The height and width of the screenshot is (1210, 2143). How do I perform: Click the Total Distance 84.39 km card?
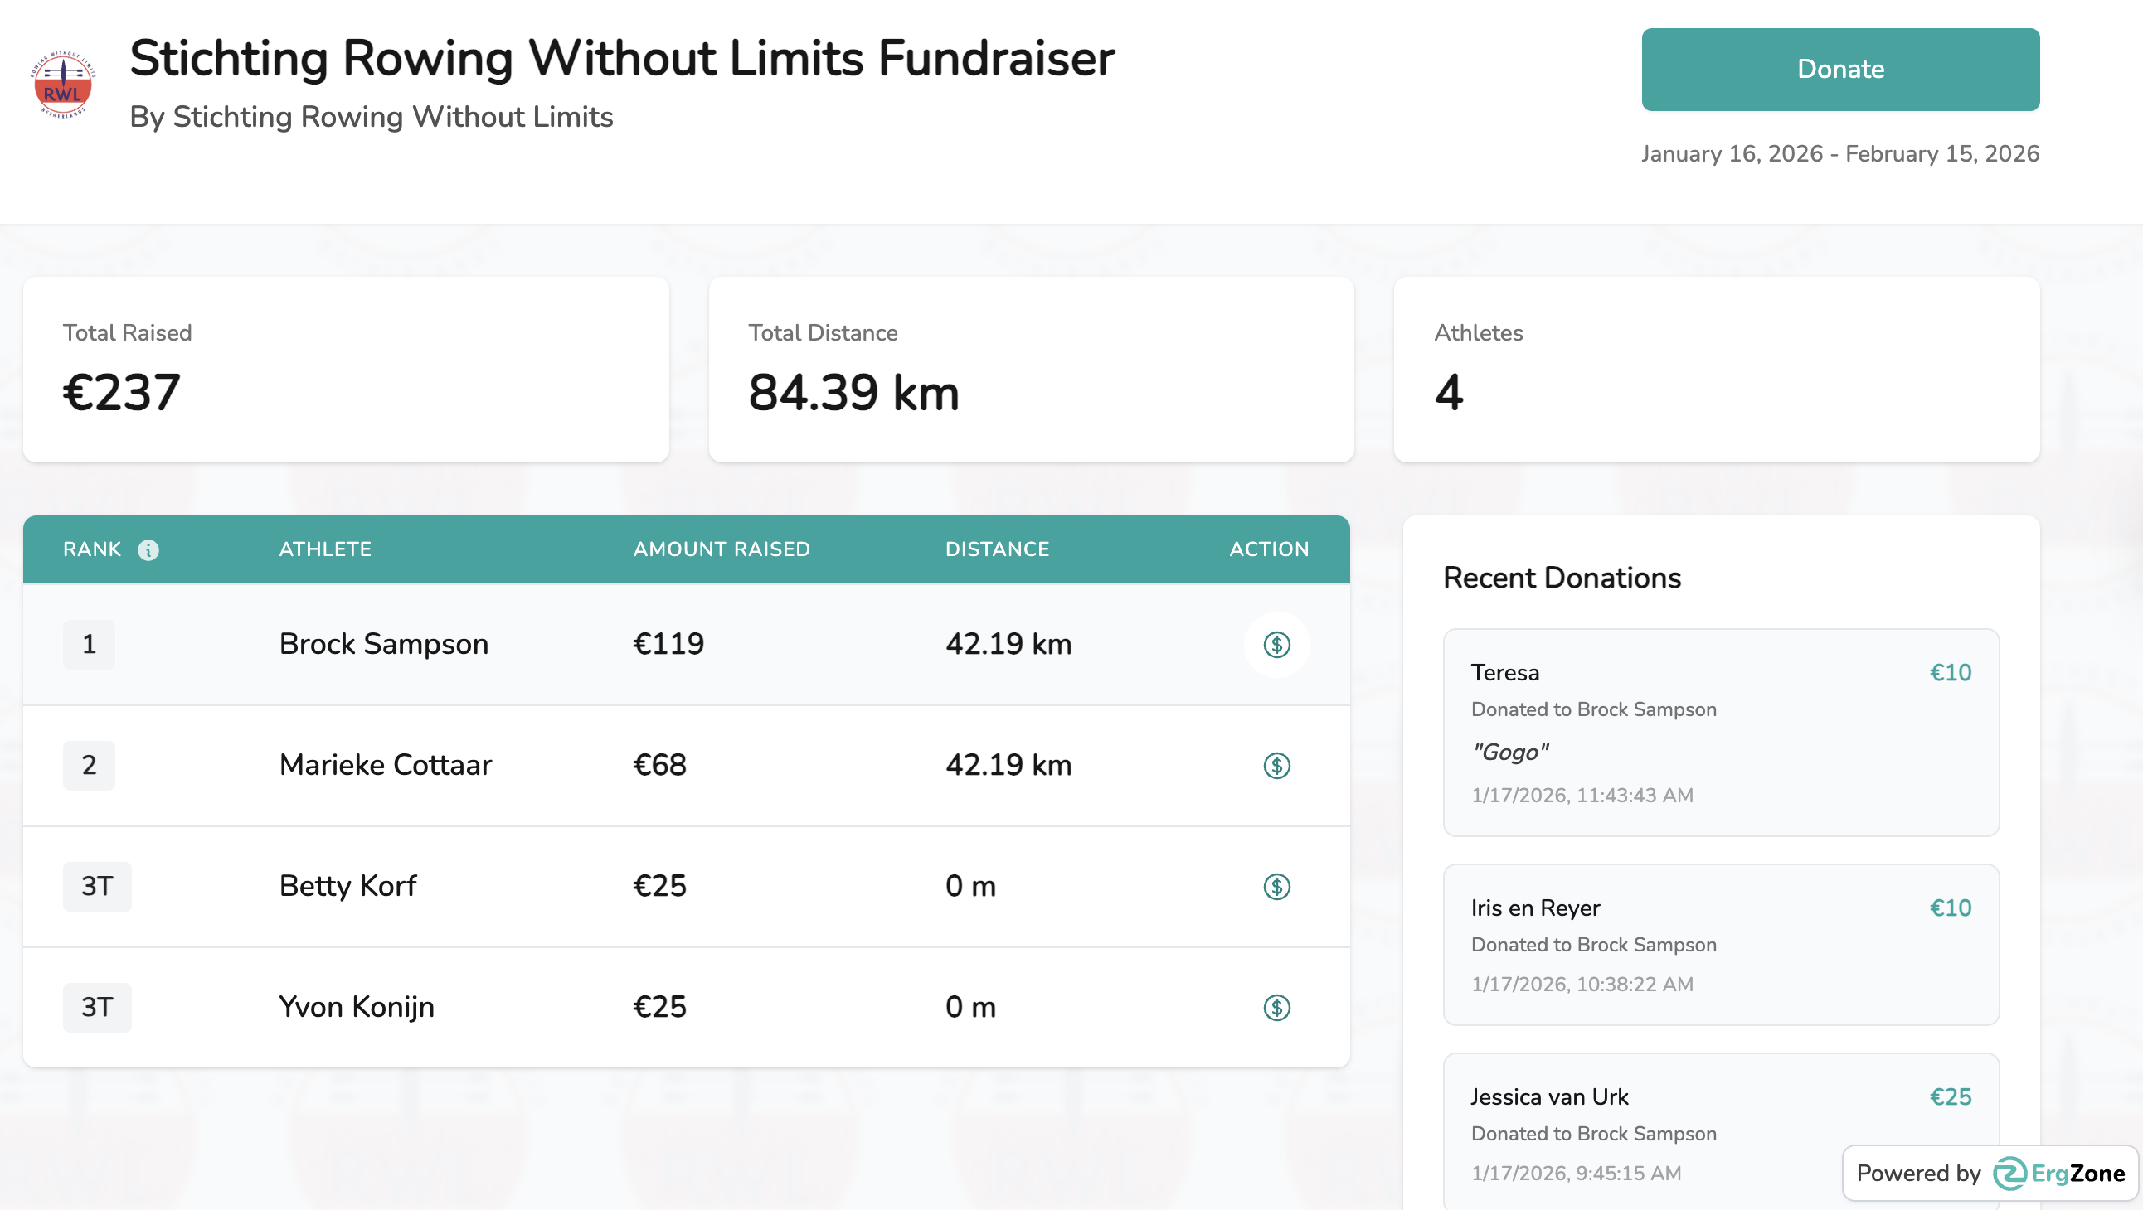point(1031,370)
